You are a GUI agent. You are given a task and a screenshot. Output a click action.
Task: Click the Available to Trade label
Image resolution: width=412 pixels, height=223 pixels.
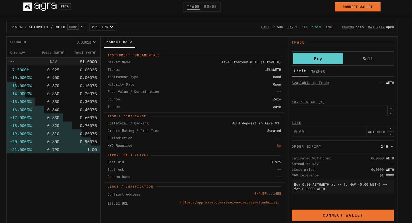310,83
